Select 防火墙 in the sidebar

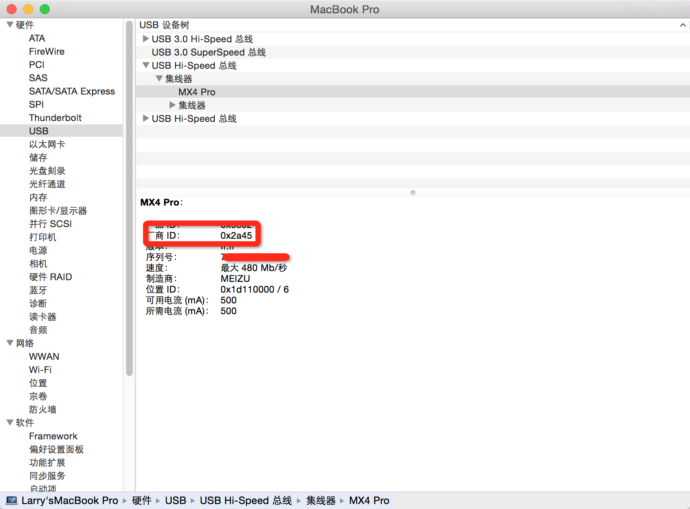43,410
